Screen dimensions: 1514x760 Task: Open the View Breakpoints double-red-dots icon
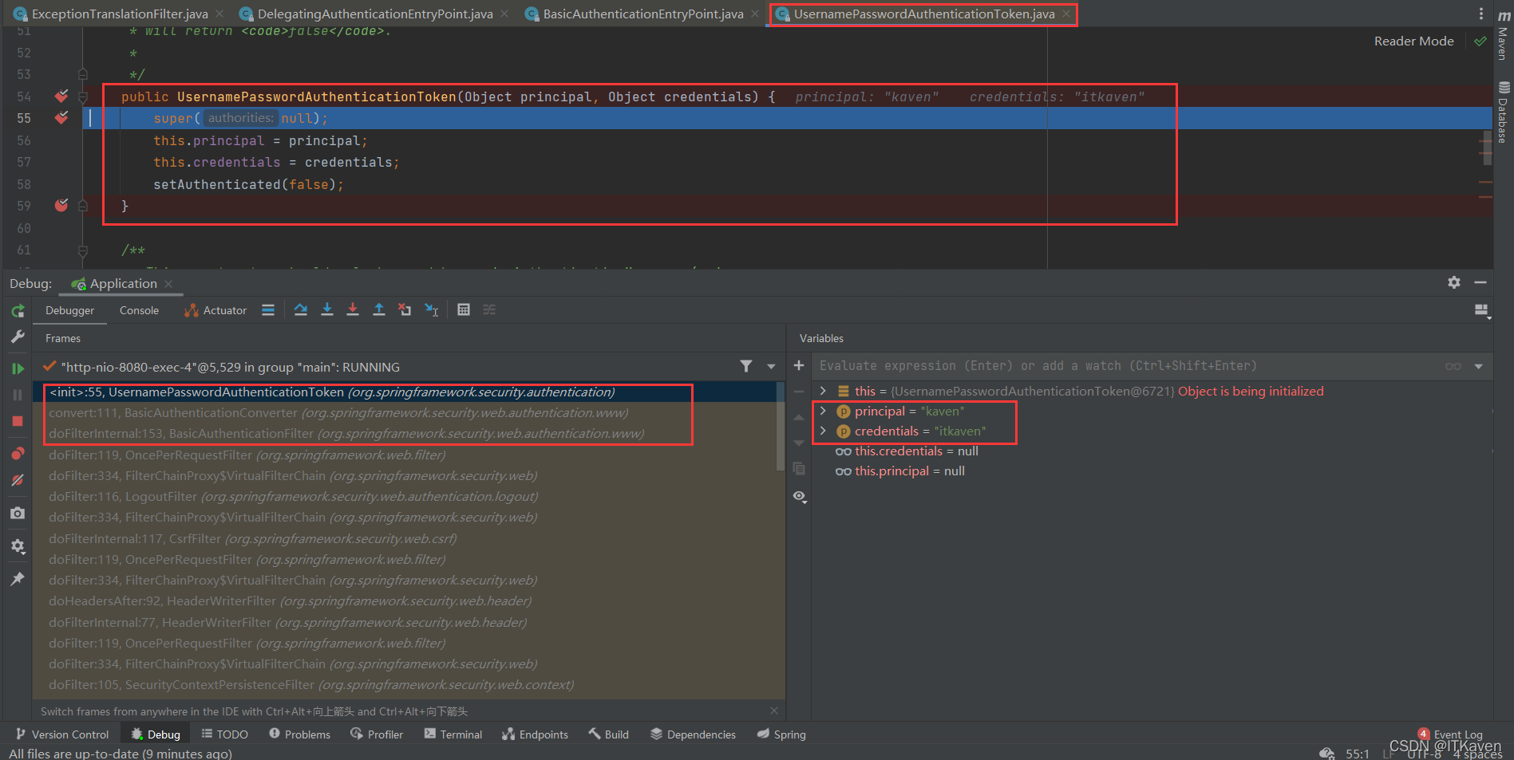[x=18, y=453]
